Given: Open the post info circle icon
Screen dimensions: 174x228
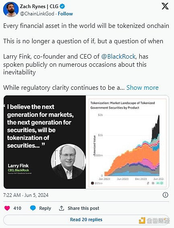Looking at the screenshot, I should 165,195.
